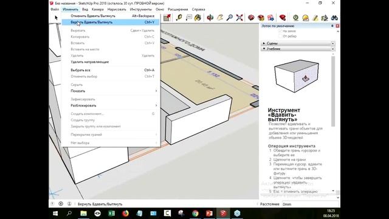Click the 'Инструмент «Вдавить-вытянуть»' heading
This screenshot has height=219, width=389.
pyautogui.click(x=284, y=115)
